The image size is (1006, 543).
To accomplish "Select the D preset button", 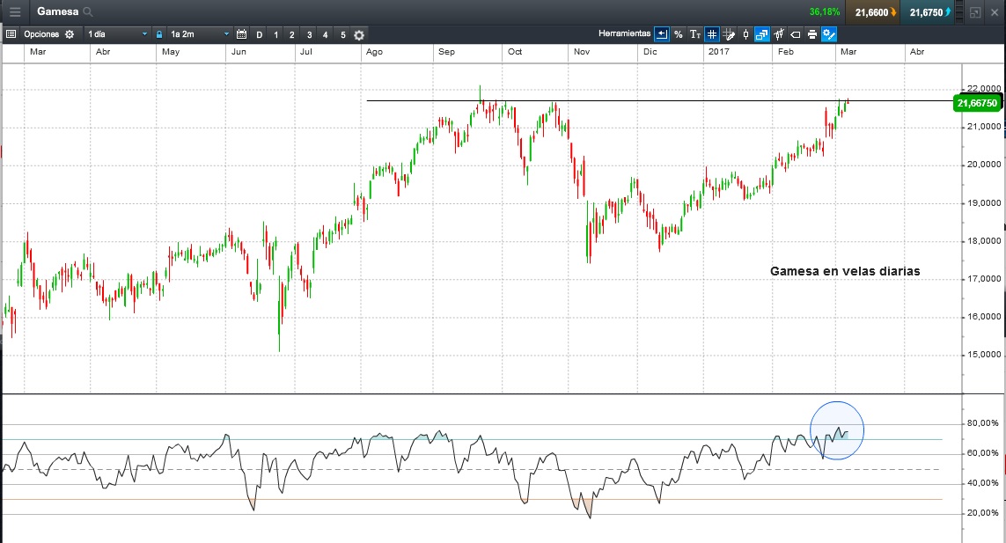I will click(x=259, y=34).
